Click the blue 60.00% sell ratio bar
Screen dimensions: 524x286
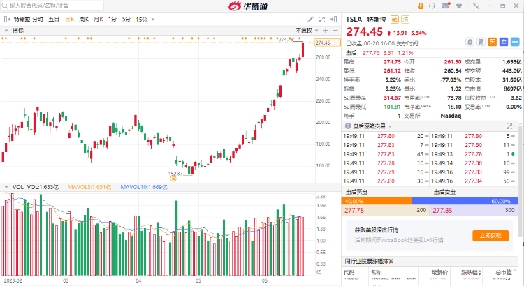point(465,201)
